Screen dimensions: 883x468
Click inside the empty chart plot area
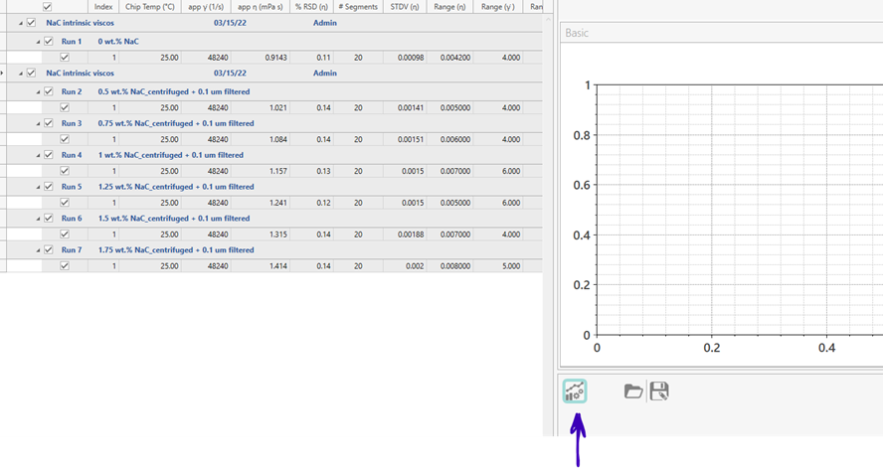point(736,209)
